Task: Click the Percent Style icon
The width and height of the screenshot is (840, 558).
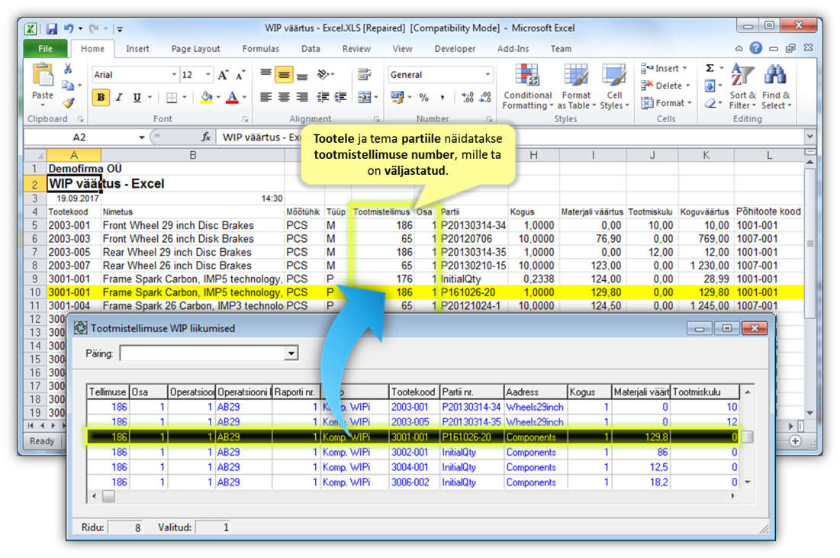Action: (x=423, y=98)
